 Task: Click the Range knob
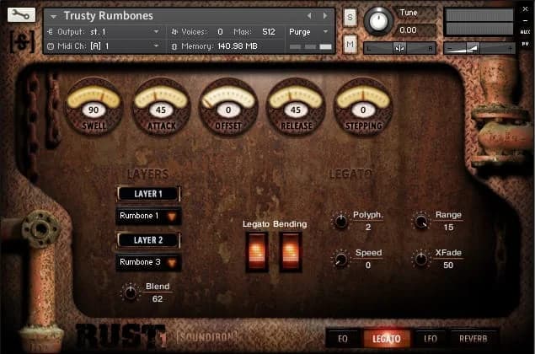(x=421, y=222)
